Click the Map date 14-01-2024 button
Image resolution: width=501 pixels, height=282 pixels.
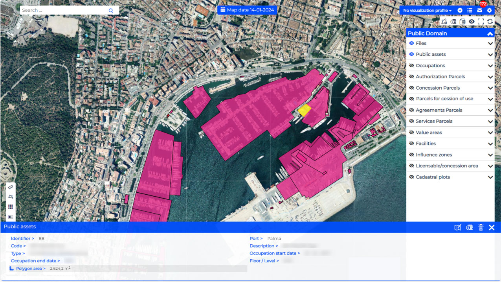point(247,10)
